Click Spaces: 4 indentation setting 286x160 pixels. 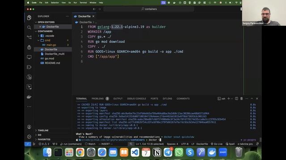[172, 144]
